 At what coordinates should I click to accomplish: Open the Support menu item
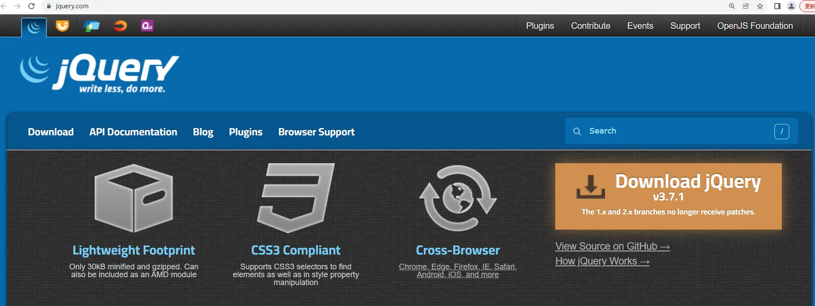click(685, 26)
